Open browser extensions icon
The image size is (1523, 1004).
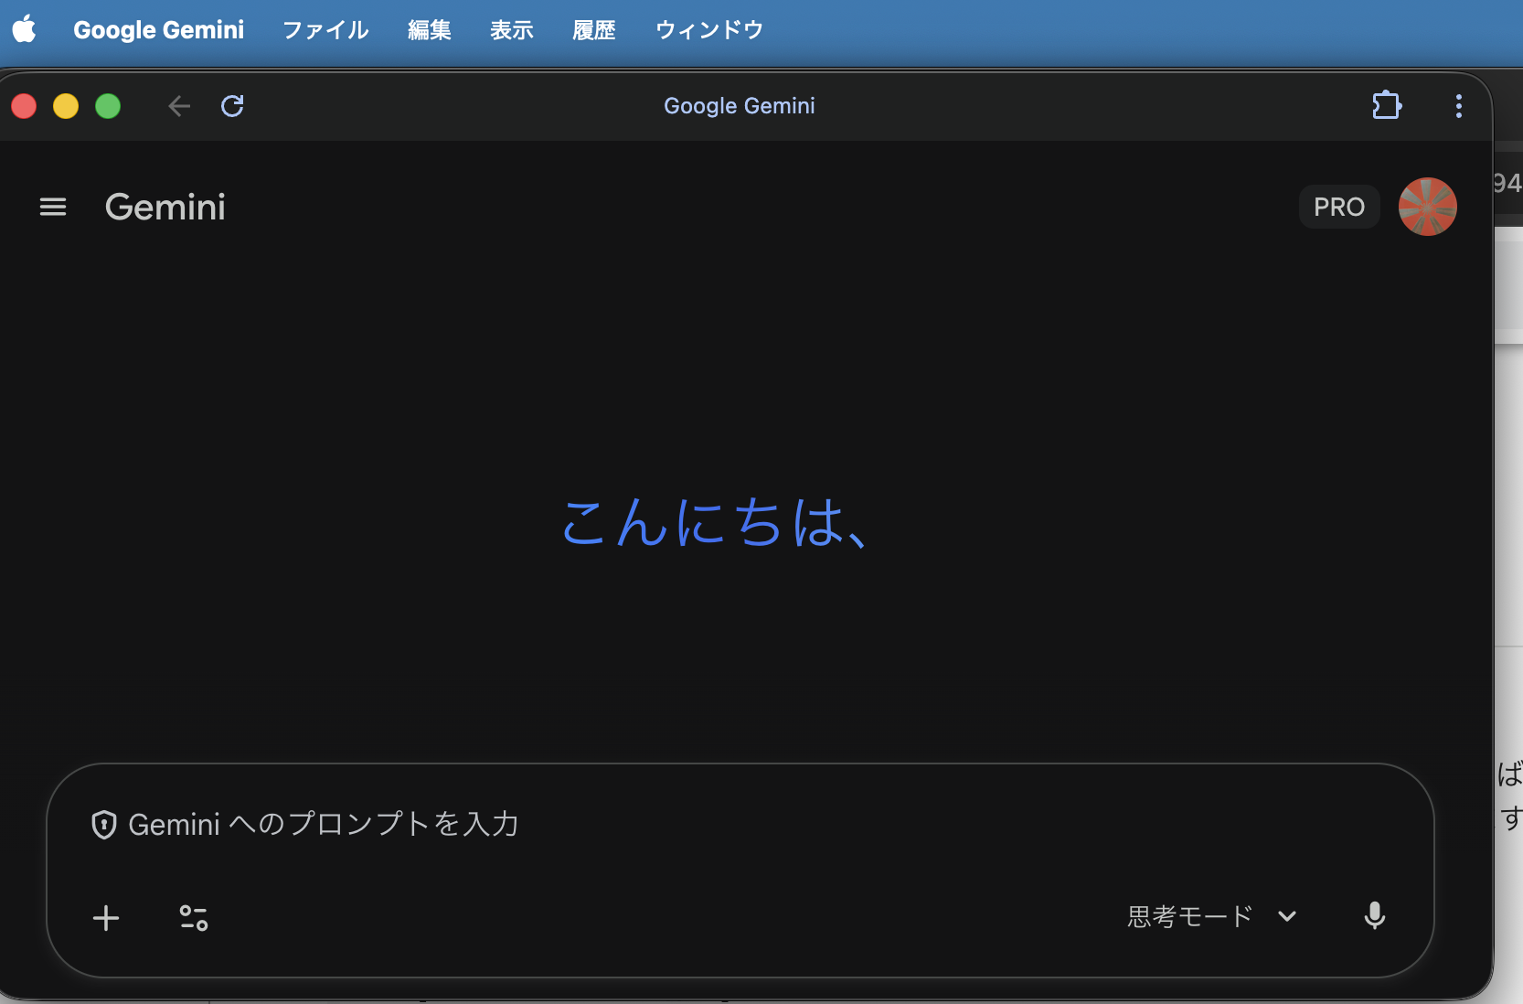[1386, 106]
